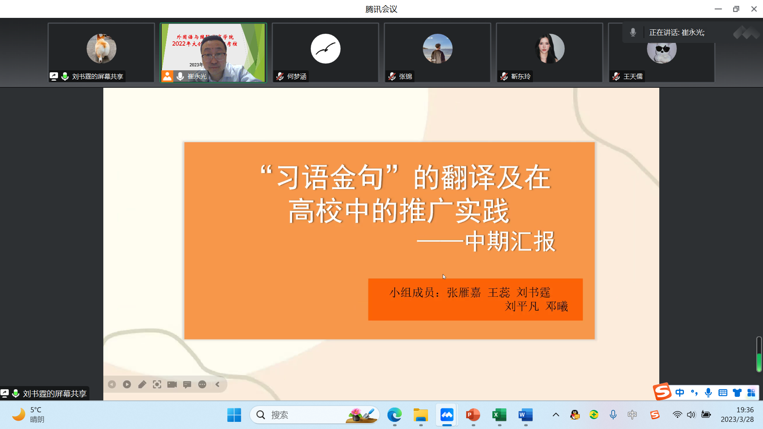Collapse slideshow toolbar with left chevron

pos(217,385)
